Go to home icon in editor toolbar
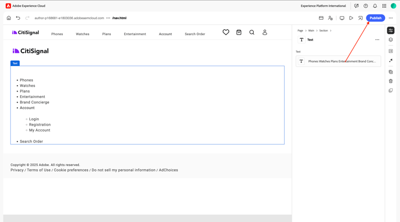 9,18
